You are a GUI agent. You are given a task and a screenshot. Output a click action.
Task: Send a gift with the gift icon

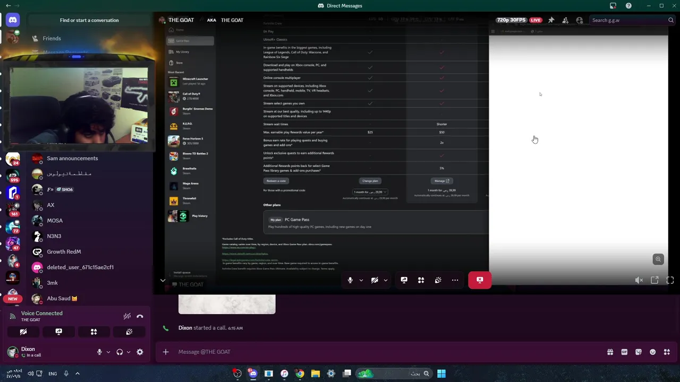click(610, 352)
